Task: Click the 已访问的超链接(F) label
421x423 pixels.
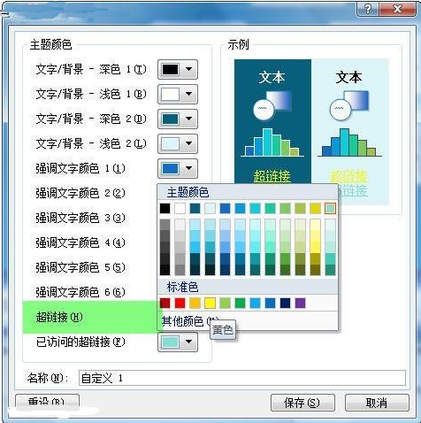Action: click(x=80, y=342)
